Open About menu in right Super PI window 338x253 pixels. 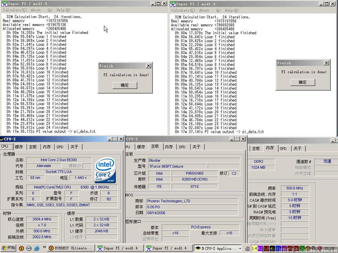(210, 10)
